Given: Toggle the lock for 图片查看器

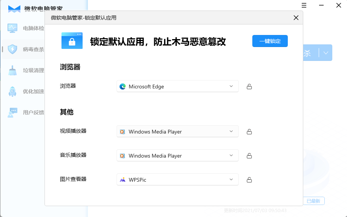Looking at the screenshot, I should [x=249, y=180].
